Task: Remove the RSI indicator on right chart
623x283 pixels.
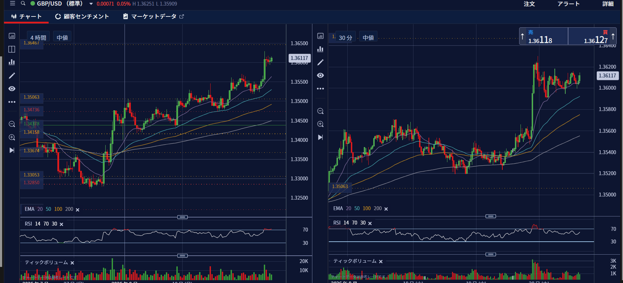Action: [370, 223]
